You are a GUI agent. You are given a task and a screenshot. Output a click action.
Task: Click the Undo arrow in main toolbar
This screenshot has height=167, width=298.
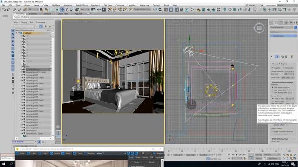[x=4, y=9]
